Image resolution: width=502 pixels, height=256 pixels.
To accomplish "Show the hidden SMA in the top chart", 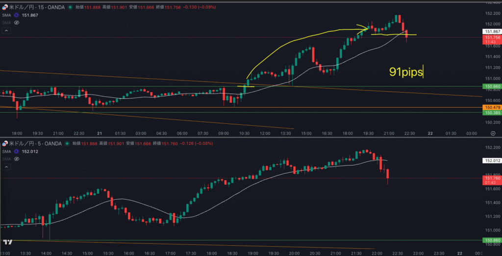I will (16, 23).
